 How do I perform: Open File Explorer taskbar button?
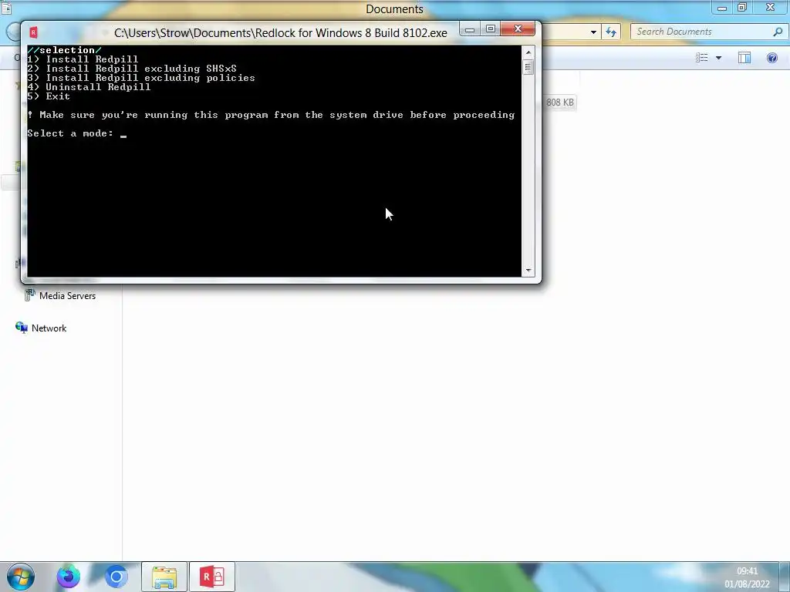click(164, 577)
